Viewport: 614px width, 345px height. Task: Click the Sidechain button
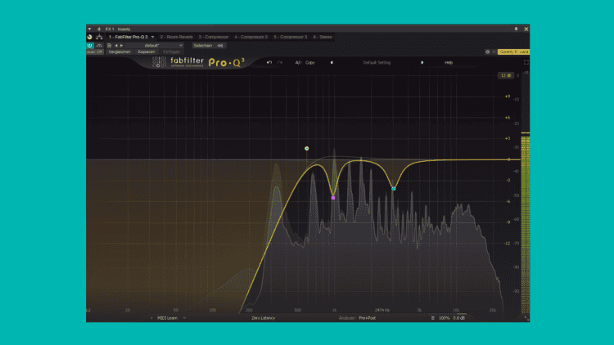click(x=203, y=46)
